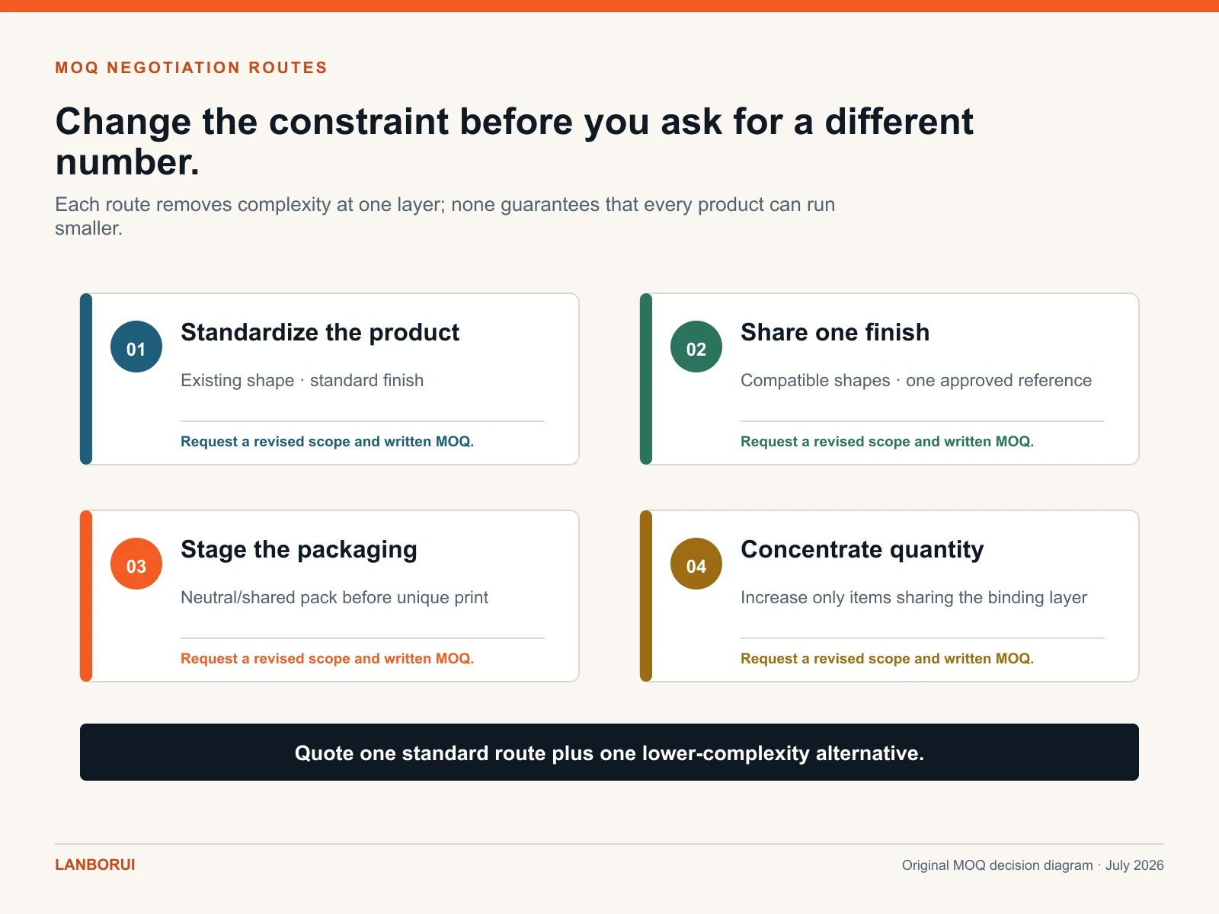
Task: Click the LANBORUI brand label
Action: coord(95,864)
